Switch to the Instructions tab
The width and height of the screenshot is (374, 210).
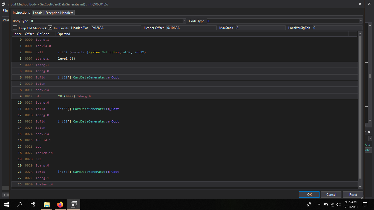click(21, 13)
